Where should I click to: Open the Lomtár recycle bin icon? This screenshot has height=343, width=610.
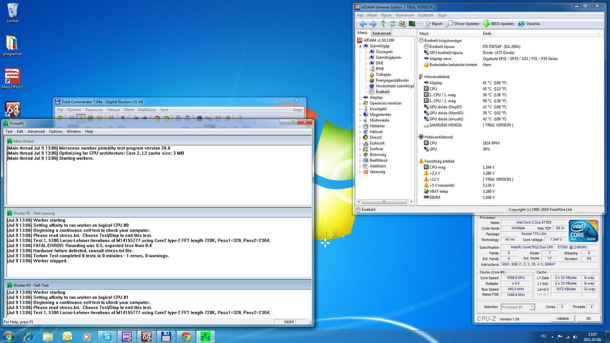(13, 13)
